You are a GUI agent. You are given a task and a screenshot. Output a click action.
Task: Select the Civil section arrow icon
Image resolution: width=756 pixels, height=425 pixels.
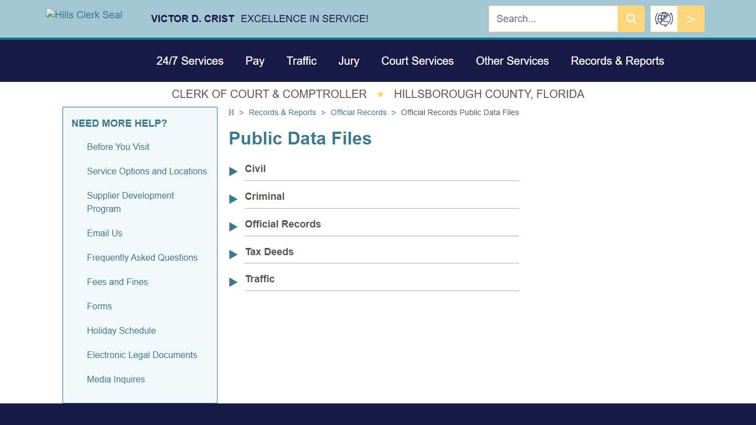(233, 172)
